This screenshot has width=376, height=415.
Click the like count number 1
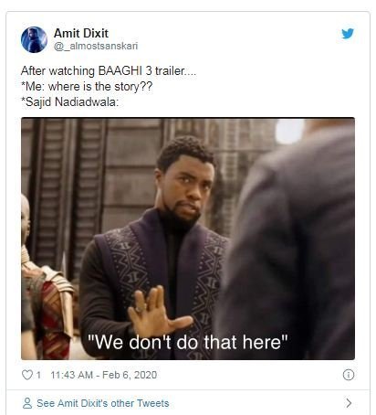pos(38,375)
